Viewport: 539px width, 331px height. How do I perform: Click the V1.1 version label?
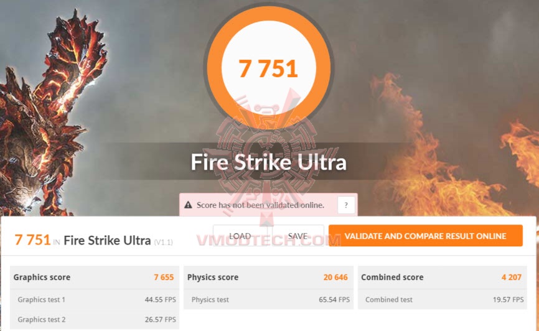coord(163,242)
